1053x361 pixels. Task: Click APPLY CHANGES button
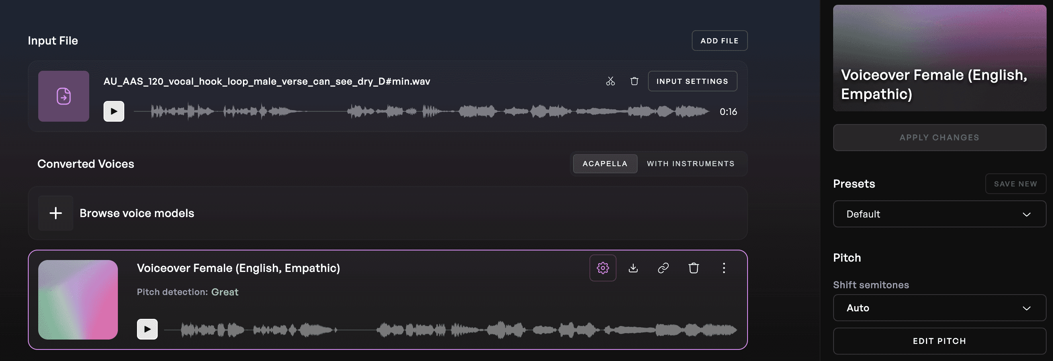[939, 138]
